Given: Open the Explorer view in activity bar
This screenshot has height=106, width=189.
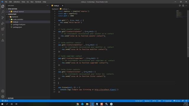Looking at the screenshot, I should click(x=3, y=6).
